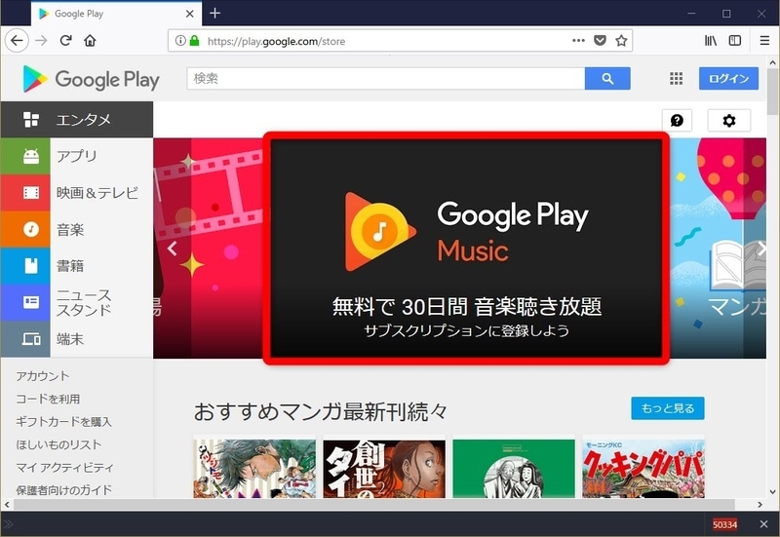The image size is (780, 537).
Task: Bookmark this page with the star icon
Action: tap(621, 41)
